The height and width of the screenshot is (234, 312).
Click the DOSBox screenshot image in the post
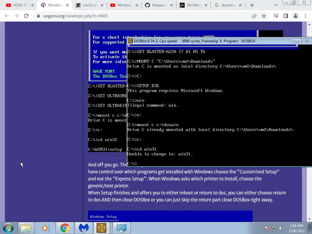tap(107, 91)
